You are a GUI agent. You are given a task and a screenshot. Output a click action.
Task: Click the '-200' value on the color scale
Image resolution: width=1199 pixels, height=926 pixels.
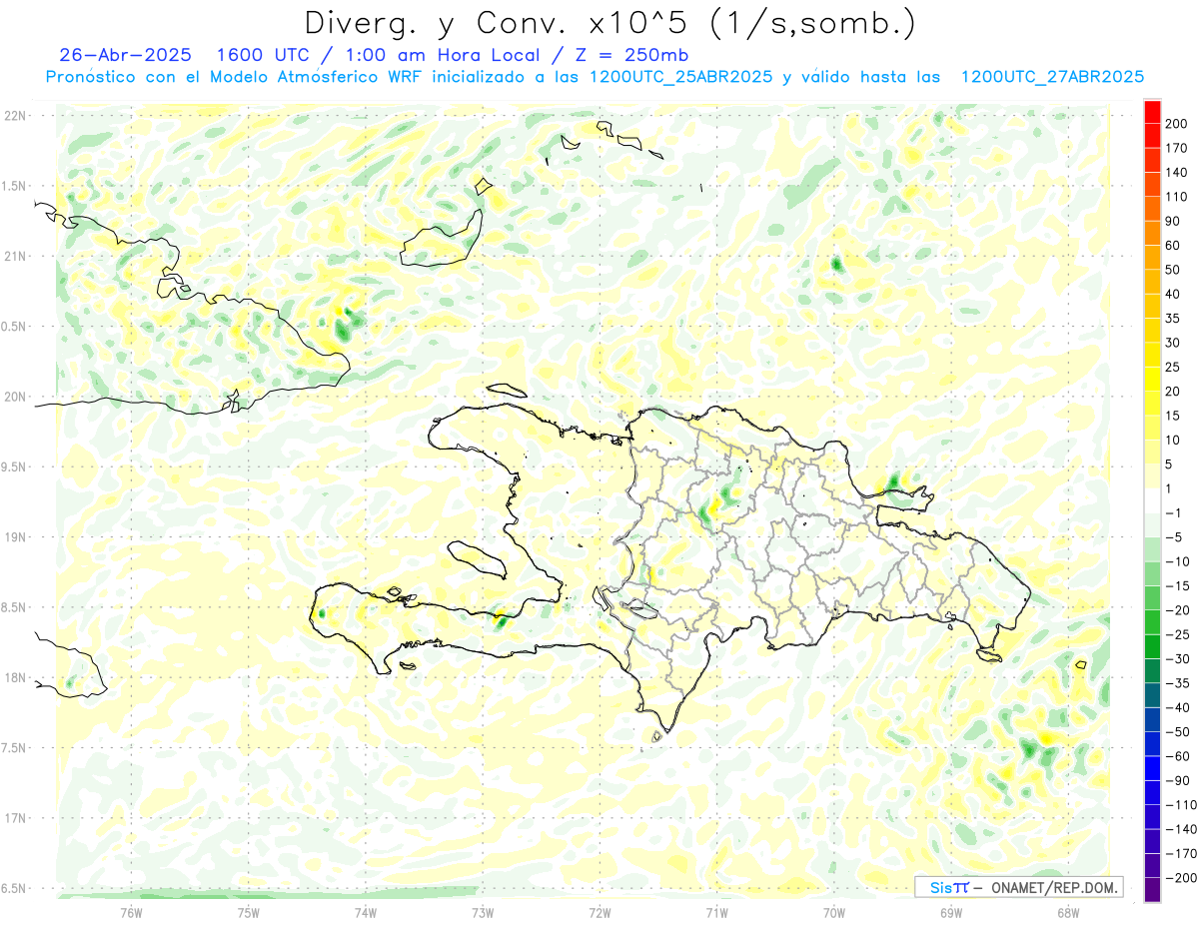pos(1180,879)
